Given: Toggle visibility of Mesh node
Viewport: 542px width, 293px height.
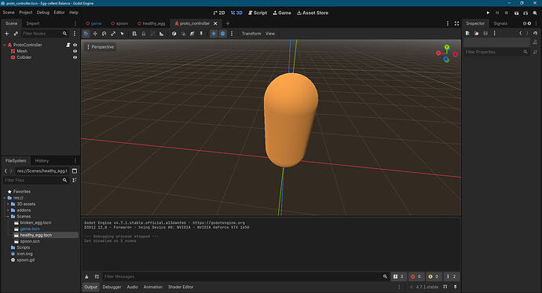Looking at the screenshot, I should click(75, 51).
